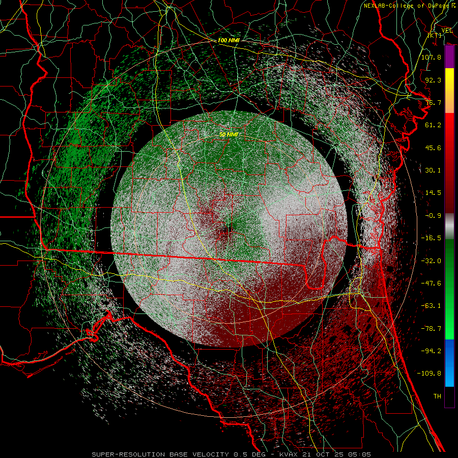
Task: Click the -94.2 legend value
Action: tap(431, 351)
